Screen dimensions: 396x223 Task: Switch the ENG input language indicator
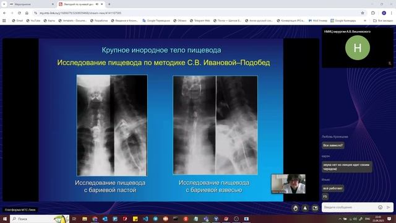tap(368, 219)
